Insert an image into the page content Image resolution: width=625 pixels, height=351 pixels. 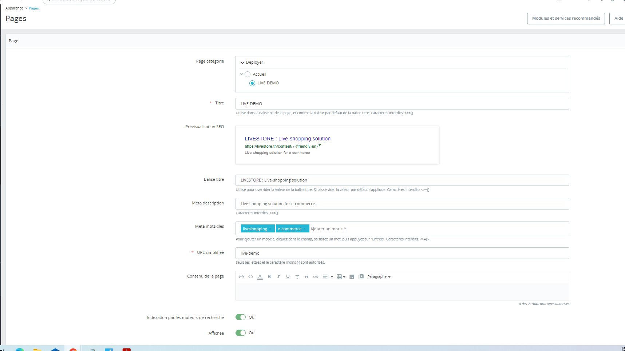click(352, 277)
